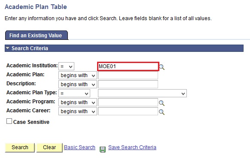The width and height of the screenshot is (250, 159).
Task: Enable the Case Sensitive checkbox
Action: tap(9, 121)
